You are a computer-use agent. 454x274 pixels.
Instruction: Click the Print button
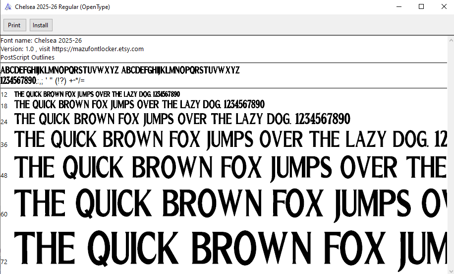click(14, 25)
